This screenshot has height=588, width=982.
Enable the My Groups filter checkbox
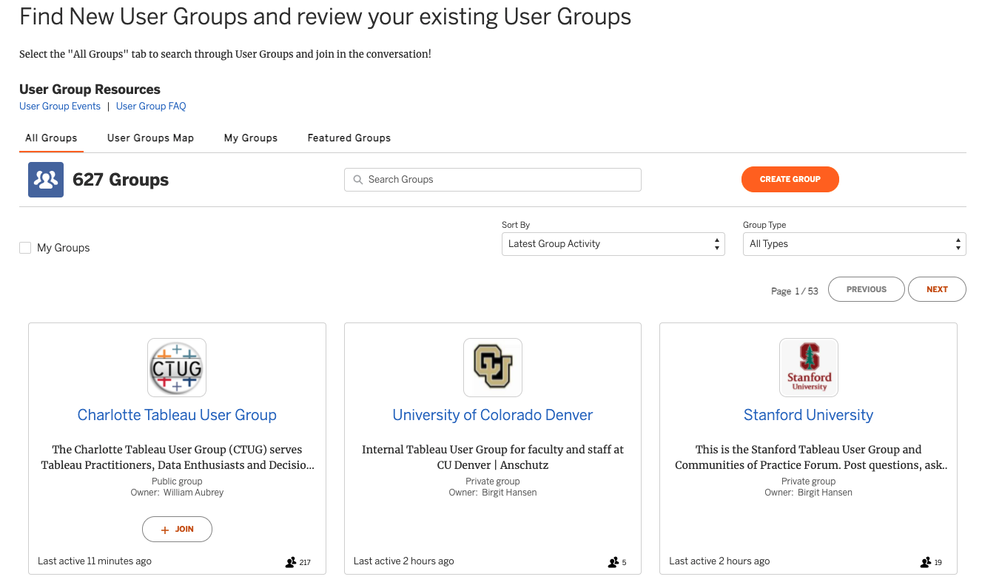tap(25, 248)
